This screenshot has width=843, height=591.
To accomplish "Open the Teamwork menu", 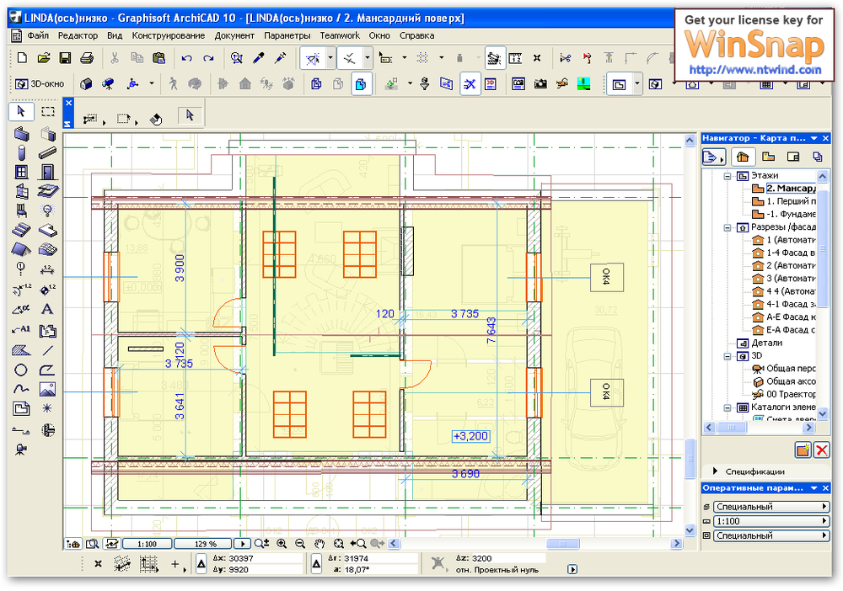I will (340, 35).
